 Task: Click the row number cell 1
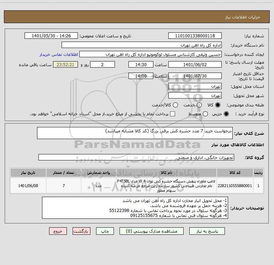point(258,186)
